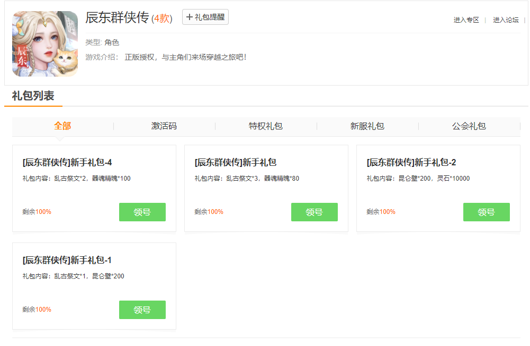Click the 礼包列表 section header

pyautogui.click(x=33, y=96)
